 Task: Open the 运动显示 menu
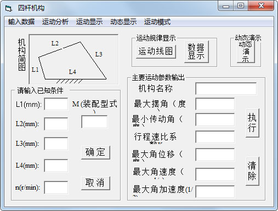(x=89, y=22)
